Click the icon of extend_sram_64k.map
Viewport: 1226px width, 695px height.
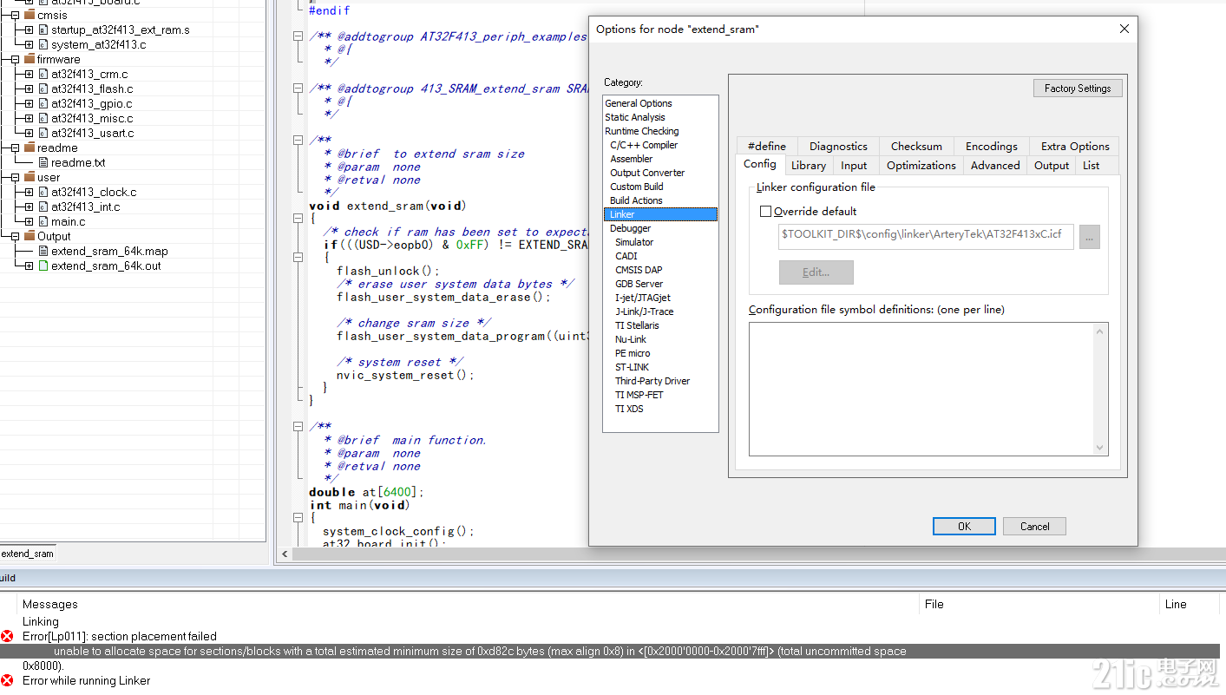pyautogui.click(x=43, y=251)
